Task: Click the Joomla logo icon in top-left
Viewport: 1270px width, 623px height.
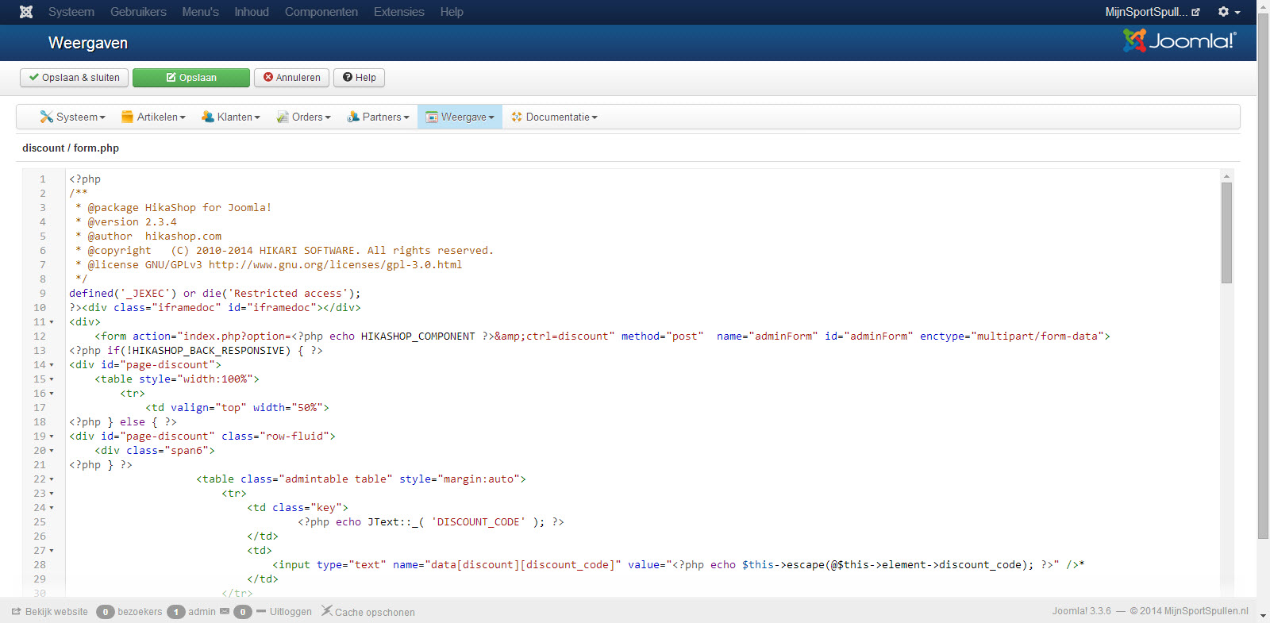Action: pyautogui.click(x=26, y=12)
